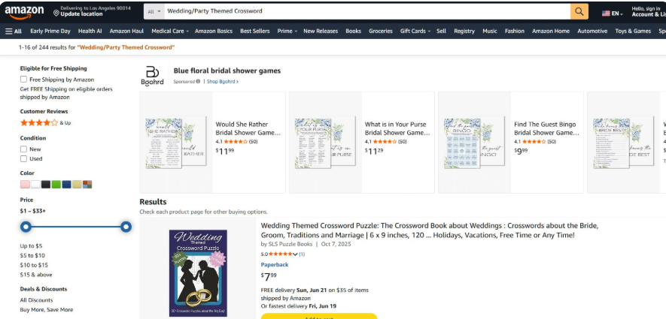
Task: Filter by four stars & up rating
Action: tap(45, 123)
